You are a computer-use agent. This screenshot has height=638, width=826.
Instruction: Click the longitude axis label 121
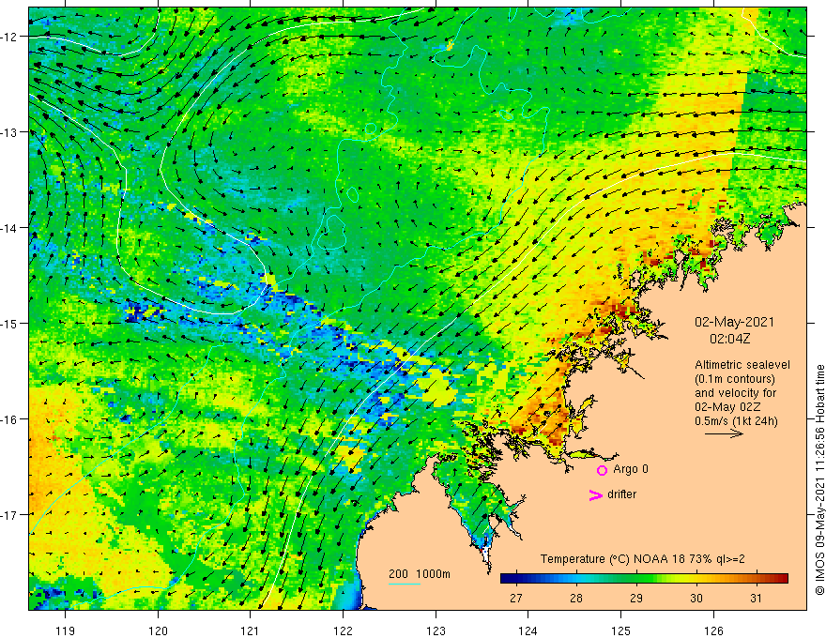(x=250, y=630)
